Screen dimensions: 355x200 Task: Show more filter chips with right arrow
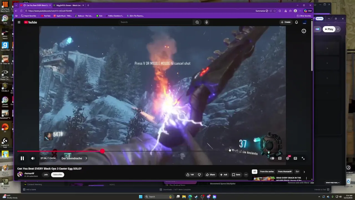tap(304, 172)
